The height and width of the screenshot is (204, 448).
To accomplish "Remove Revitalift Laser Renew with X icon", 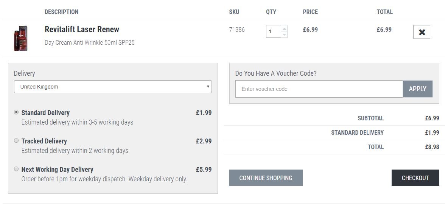I will (x=422, y=32).
